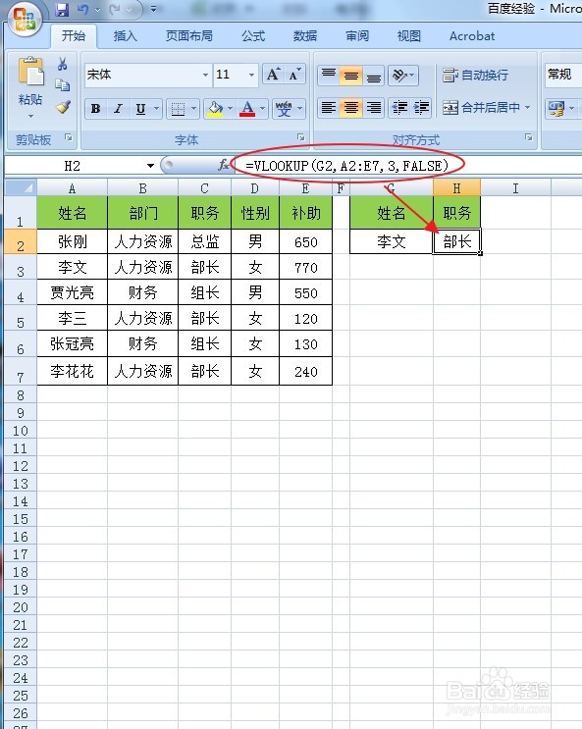Screen dimensions: 582x729
Task: Switch to the 审阅 tab
Action: 357,35
